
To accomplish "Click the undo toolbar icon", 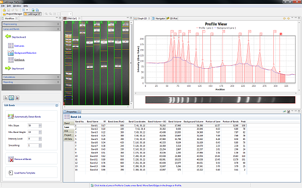I will (x=13, y=10).
